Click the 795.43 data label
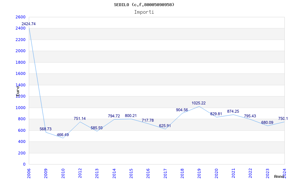288x180 pixels. pos(250,116)
